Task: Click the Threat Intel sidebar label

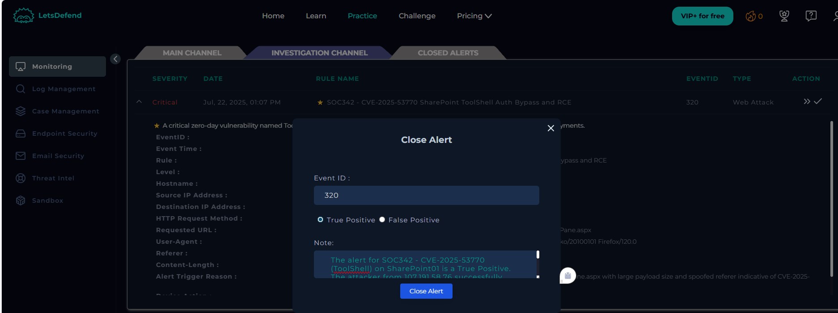Action: tap(53, 178)
